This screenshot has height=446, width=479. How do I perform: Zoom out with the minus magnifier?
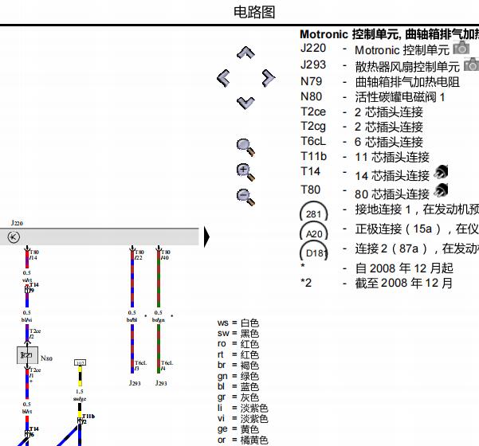245,198
